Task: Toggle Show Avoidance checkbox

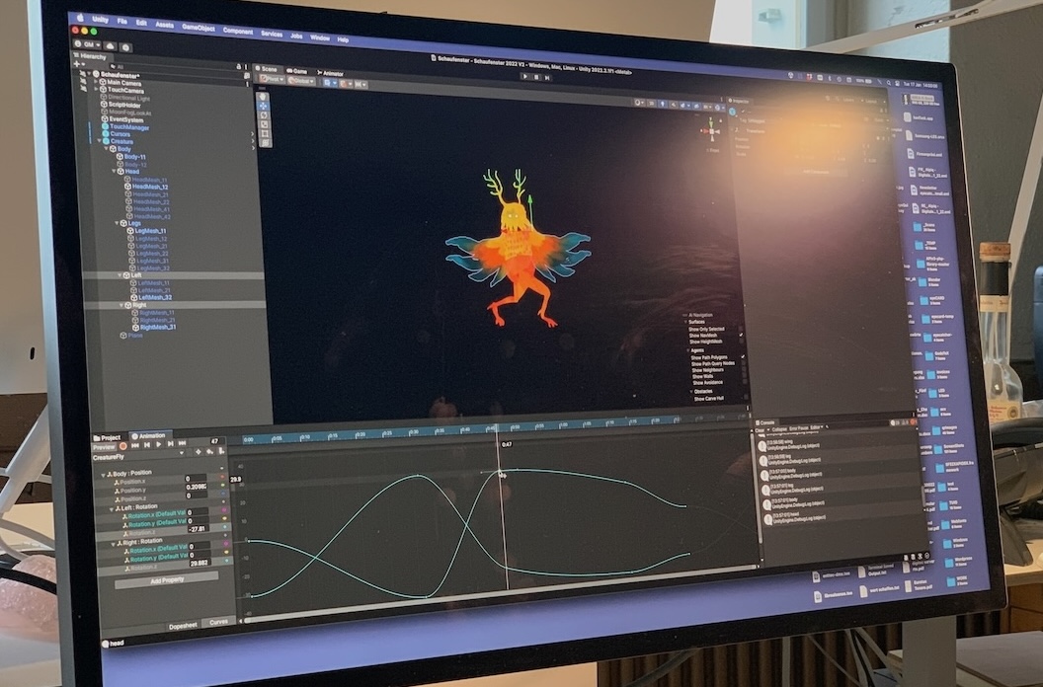Action: 745,382
